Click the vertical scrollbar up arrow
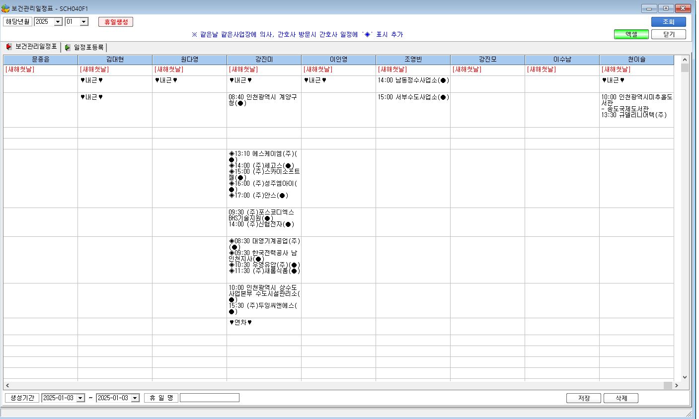699x419 pixels. [685, 59]
